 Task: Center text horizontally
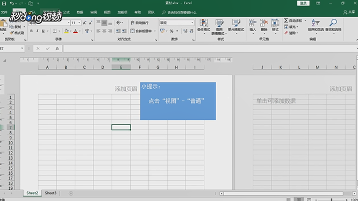(104, 31)
